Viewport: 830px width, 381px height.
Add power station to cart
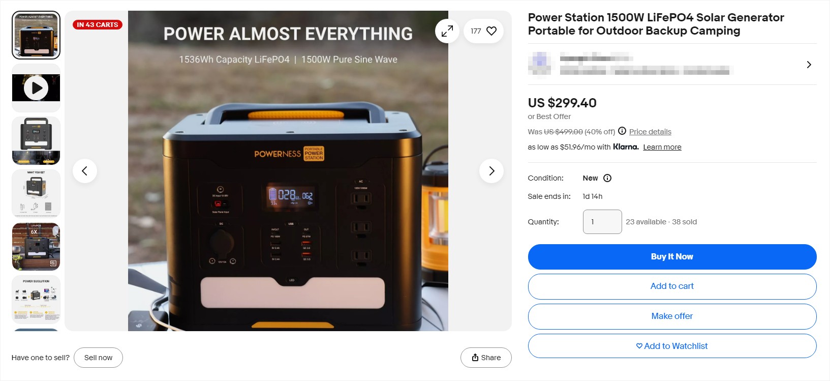672,286
